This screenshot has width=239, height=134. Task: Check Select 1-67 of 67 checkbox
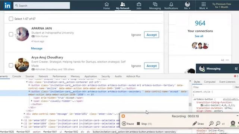11,19
